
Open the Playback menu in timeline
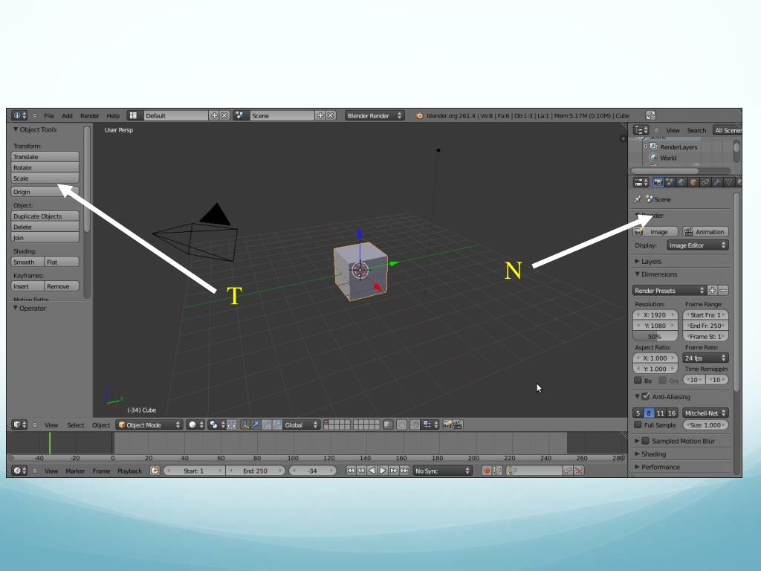tap(129, 471)
